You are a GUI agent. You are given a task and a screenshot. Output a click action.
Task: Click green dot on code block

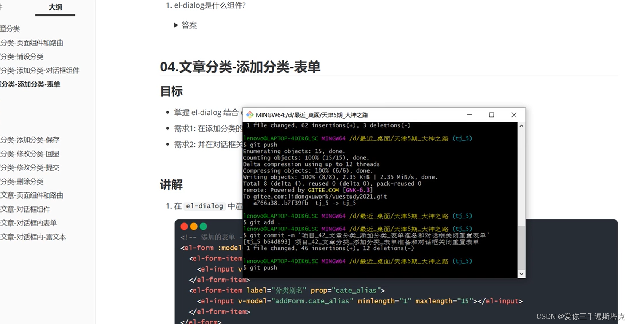203,226
